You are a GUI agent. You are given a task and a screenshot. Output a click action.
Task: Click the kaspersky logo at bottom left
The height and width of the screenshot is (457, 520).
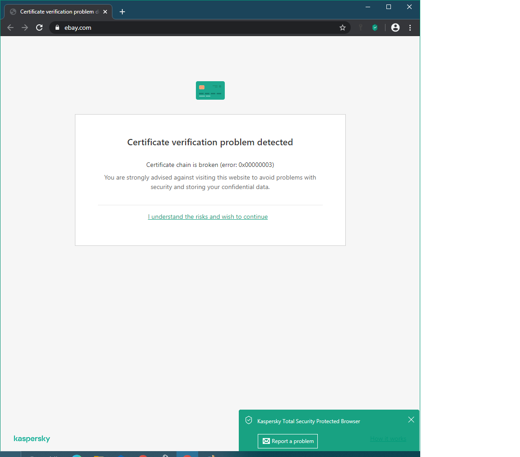[32, 439]
